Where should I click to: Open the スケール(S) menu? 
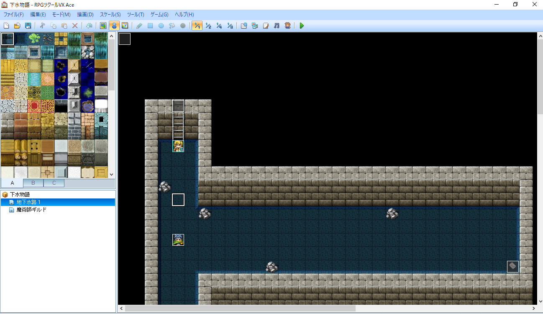(x=110, y=15)
